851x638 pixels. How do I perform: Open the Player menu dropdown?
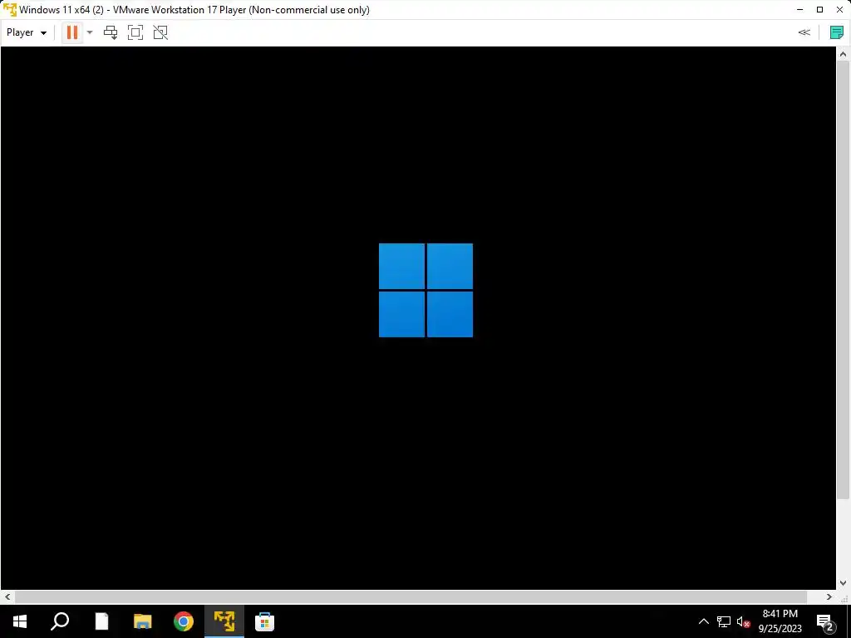coord(26,32)
